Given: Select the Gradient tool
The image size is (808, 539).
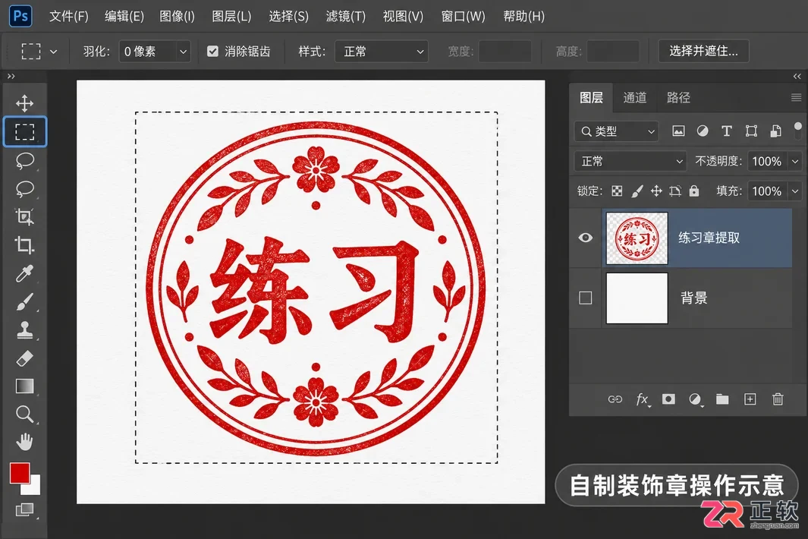Looking at the screenshot, I should (25, 386).
